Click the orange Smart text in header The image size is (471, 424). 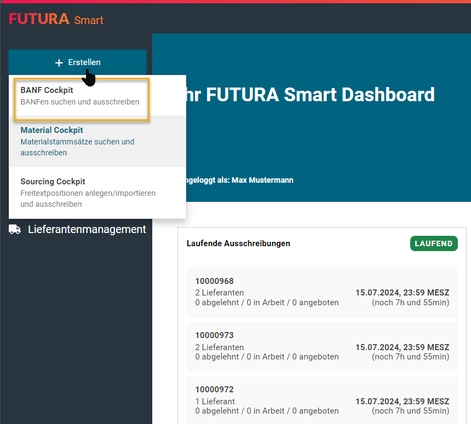pos(89,20)
